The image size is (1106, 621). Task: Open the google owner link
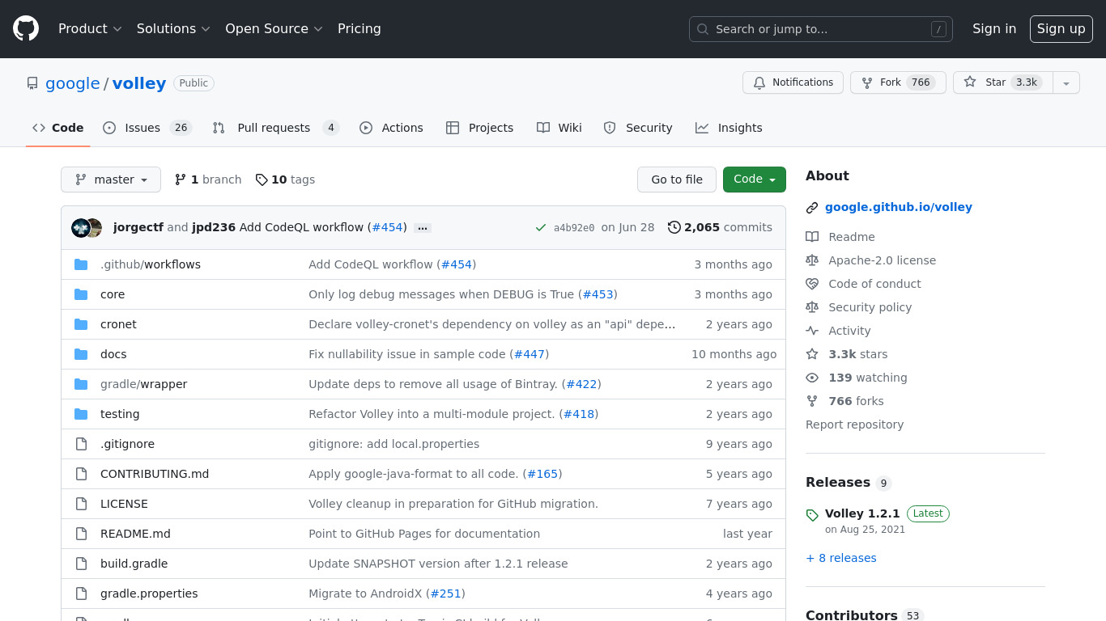coord(73,83)
